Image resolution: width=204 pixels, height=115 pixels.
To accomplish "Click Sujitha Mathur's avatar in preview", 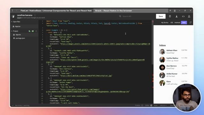I will click(162, 59).
